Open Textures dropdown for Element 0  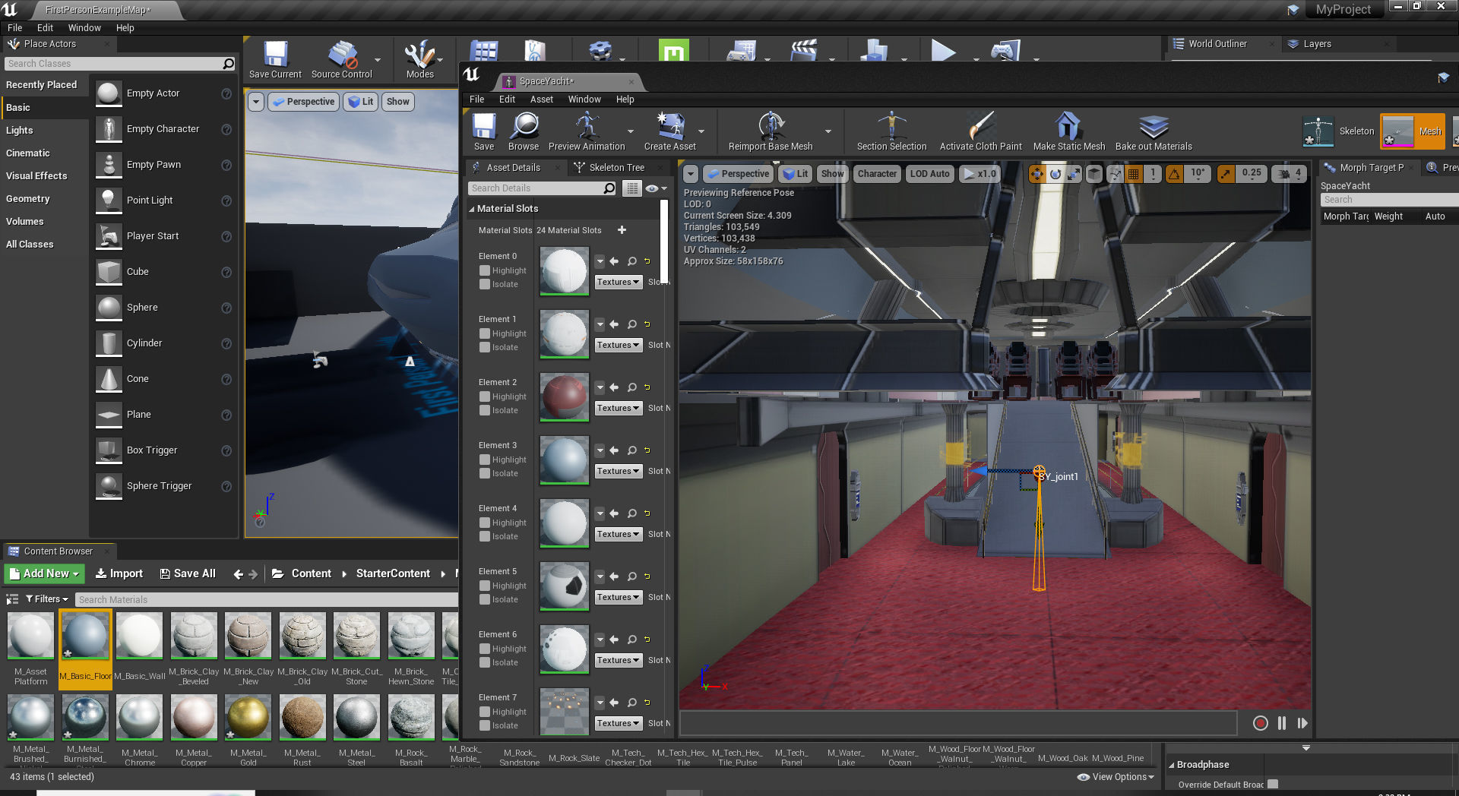click(x=618, y=282)
